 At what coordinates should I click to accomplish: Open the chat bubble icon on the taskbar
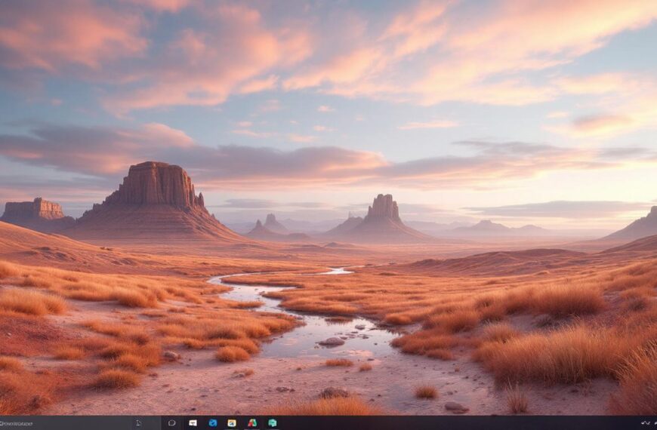[171, 423]
